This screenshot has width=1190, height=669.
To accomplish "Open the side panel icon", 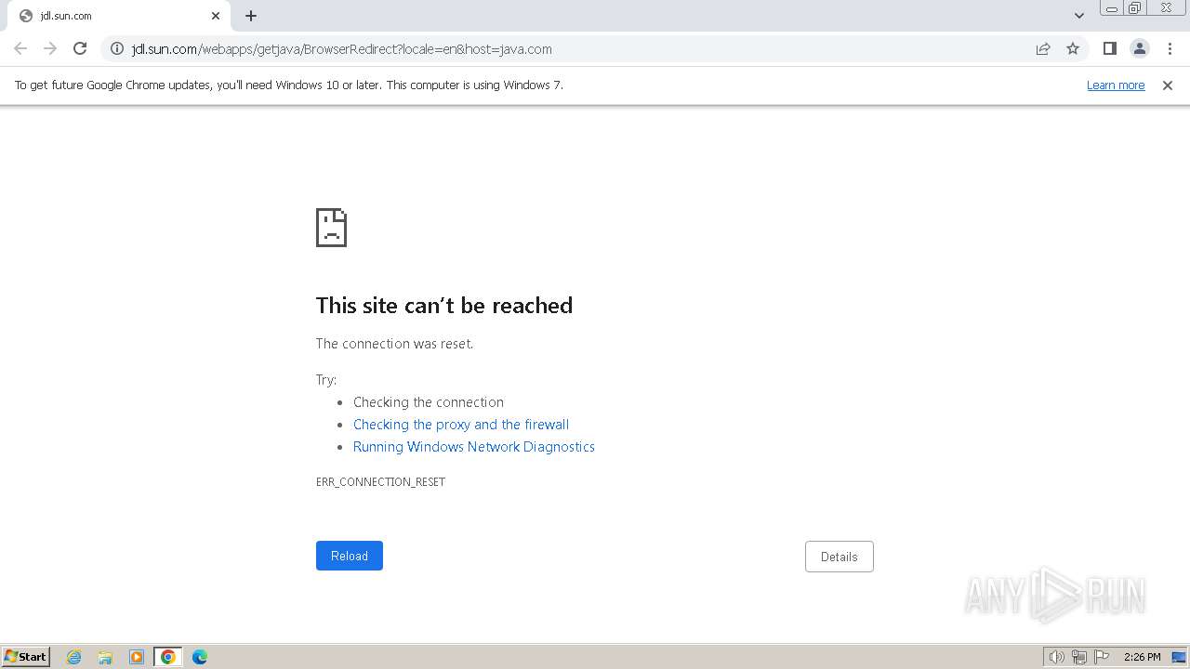I will click(1109, 48).
